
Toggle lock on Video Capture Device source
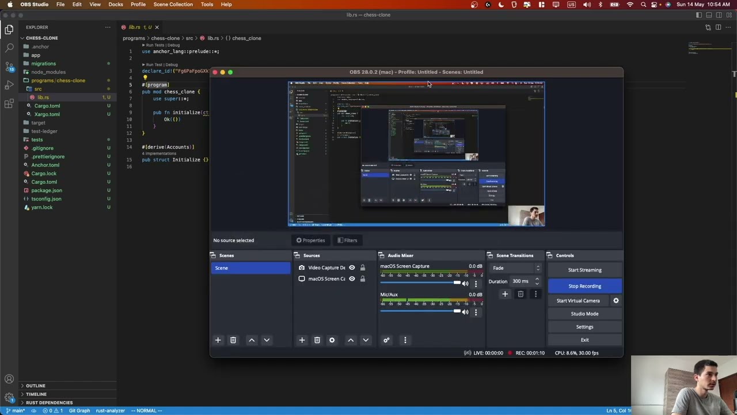click(363, 267)
